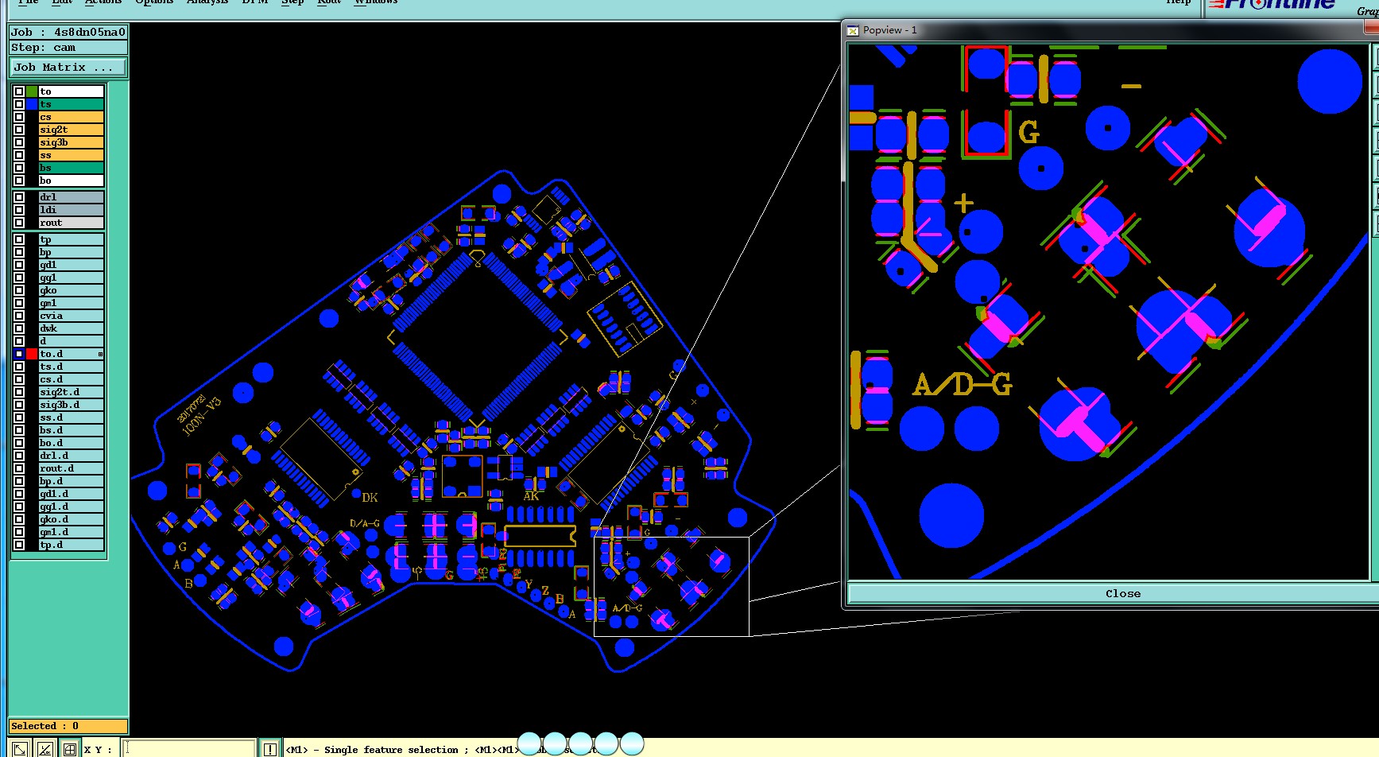
Task: Toggle the 'gko' layer checkbox
Action: pos(19,290)
